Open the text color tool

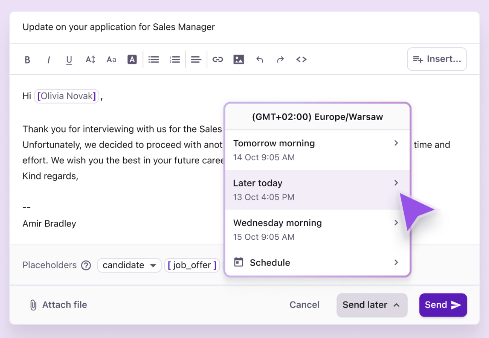point(132,59)
